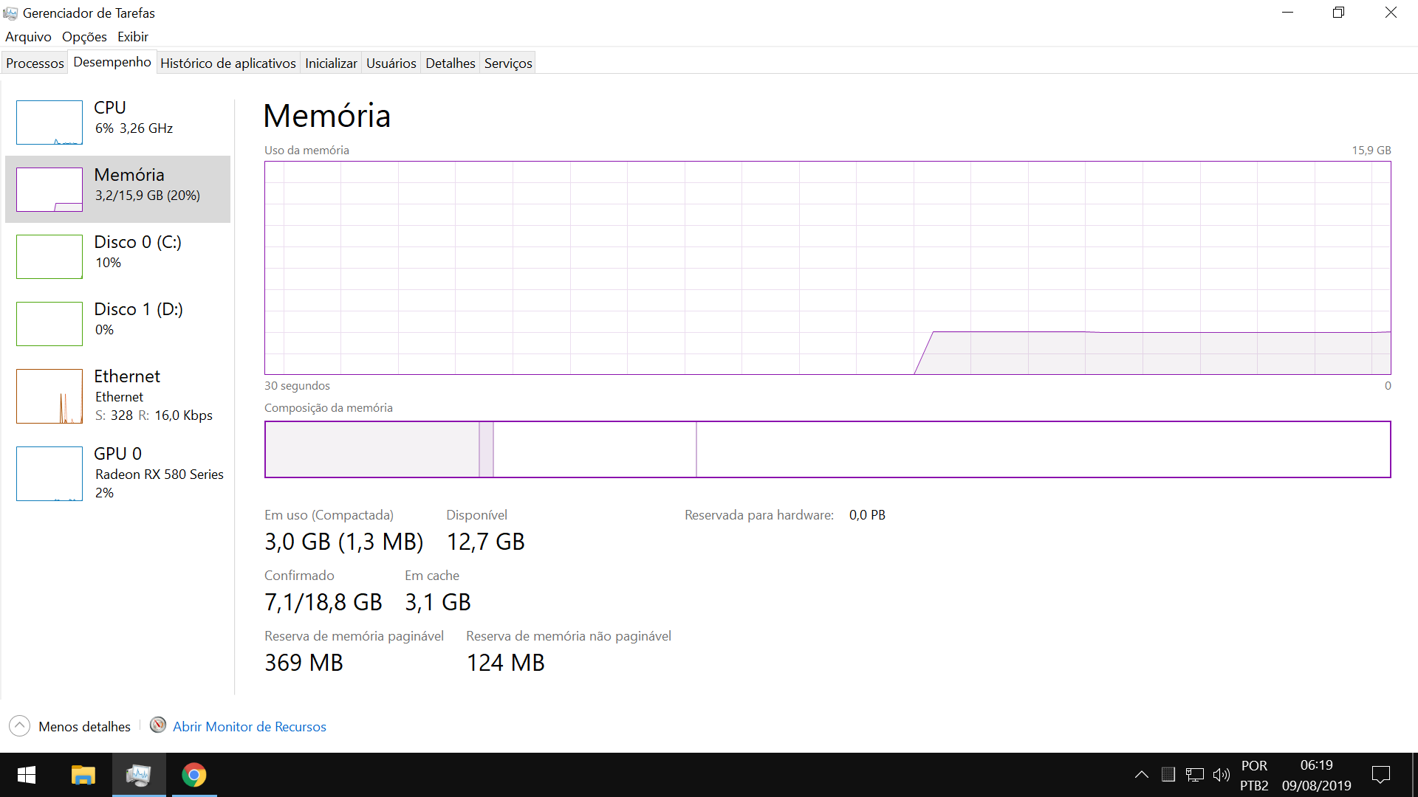1418x797 pixels.
Task: Open GPU 0 Radeon RX 580 panel
Action: pyautogui.click(x=158, y=473)
